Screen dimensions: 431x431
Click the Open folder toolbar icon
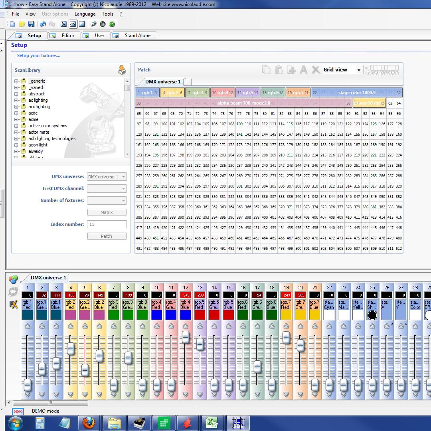[22, 24]
